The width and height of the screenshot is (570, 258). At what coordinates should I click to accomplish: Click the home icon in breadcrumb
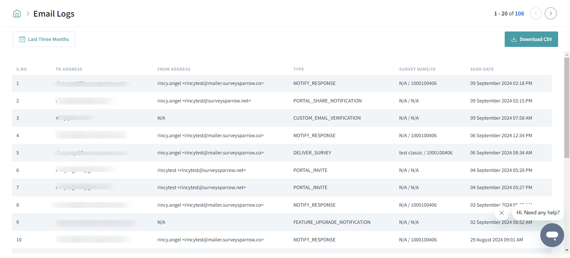17,14
